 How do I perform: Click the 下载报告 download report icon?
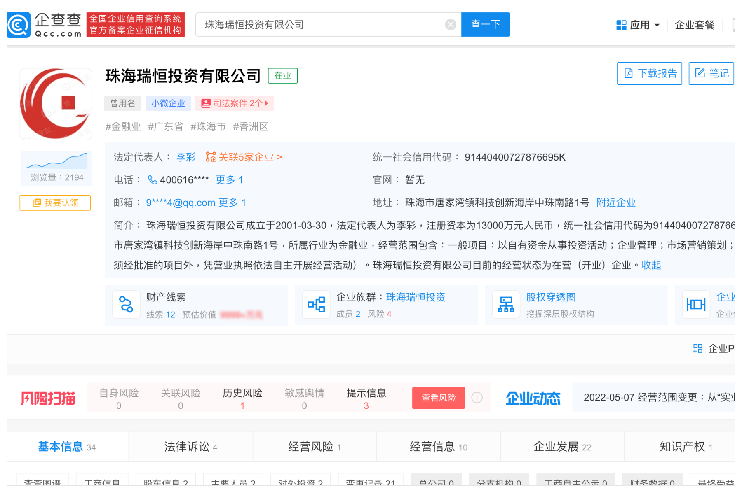click(x=628, y=73)
